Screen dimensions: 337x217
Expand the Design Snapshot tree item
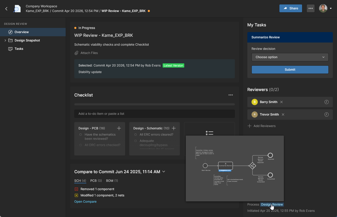[5, 40]
